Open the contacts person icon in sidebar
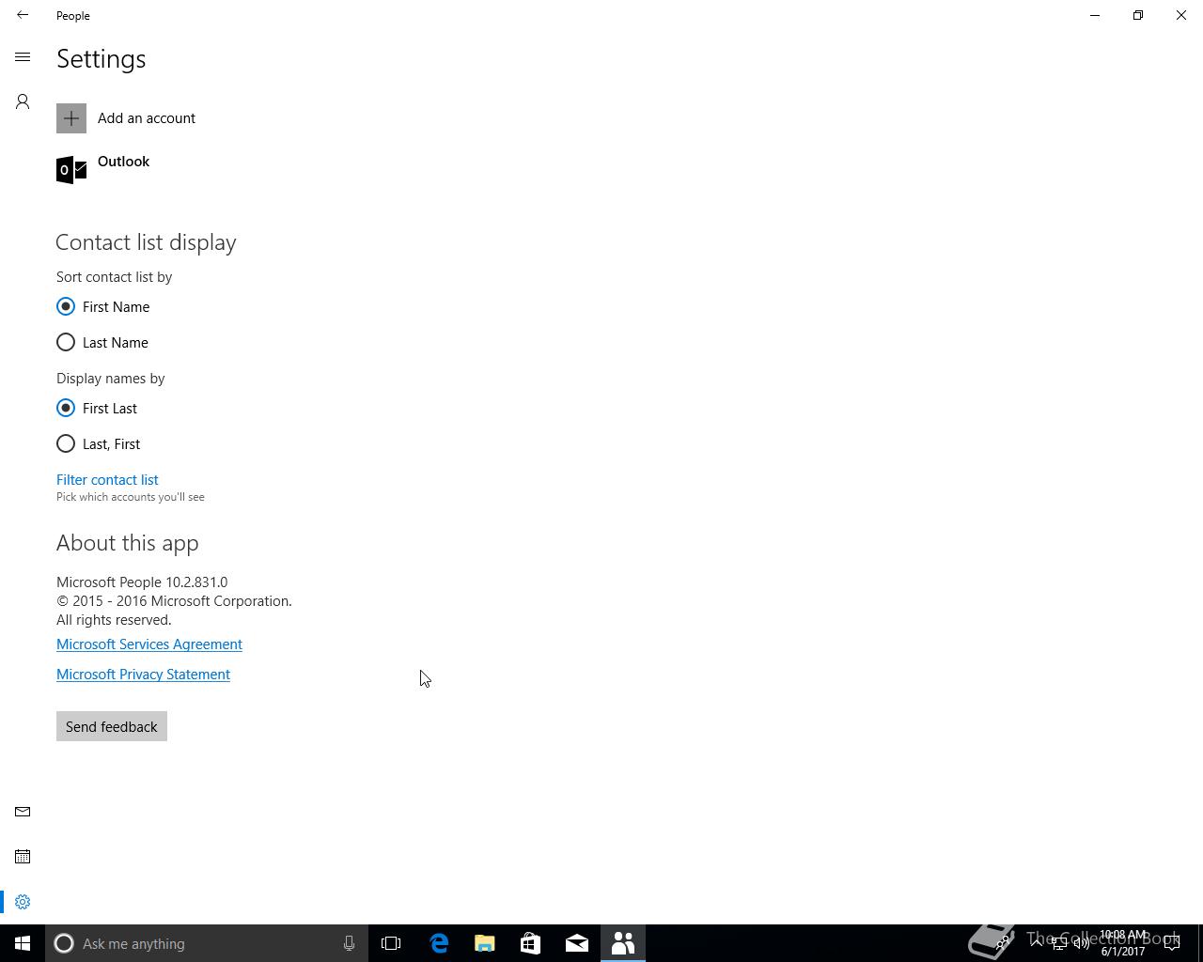This screenshot has height=962, width=1203. tap(23, 101)
